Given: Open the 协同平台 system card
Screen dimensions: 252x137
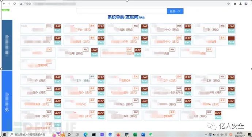Looking at the screenshot, I should 41,126.
